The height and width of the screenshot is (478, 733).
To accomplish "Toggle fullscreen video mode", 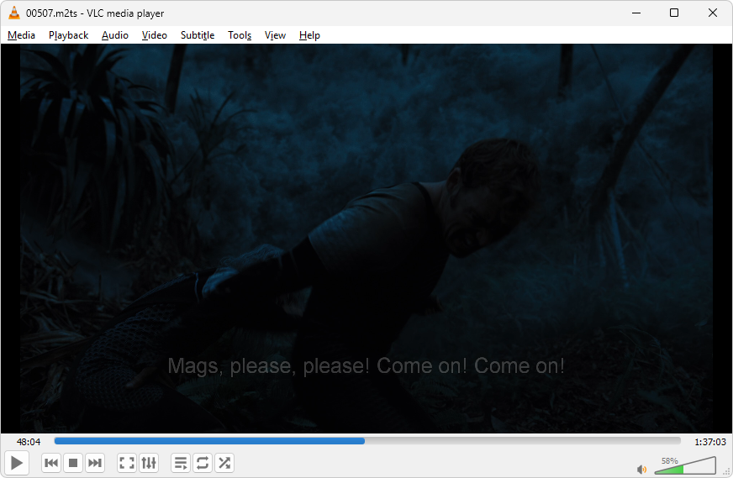I will point(127,463).
